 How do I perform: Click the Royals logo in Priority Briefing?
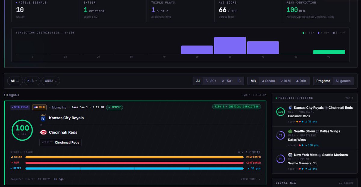click(290, 108)
